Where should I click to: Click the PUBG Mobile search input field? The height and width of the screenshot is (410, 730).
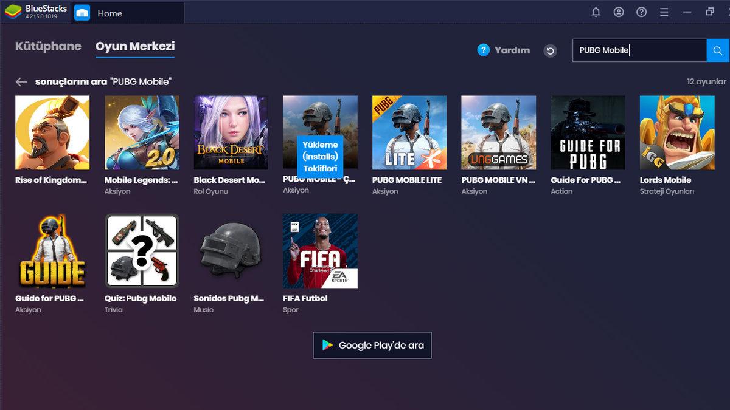(x=639, y=51)
